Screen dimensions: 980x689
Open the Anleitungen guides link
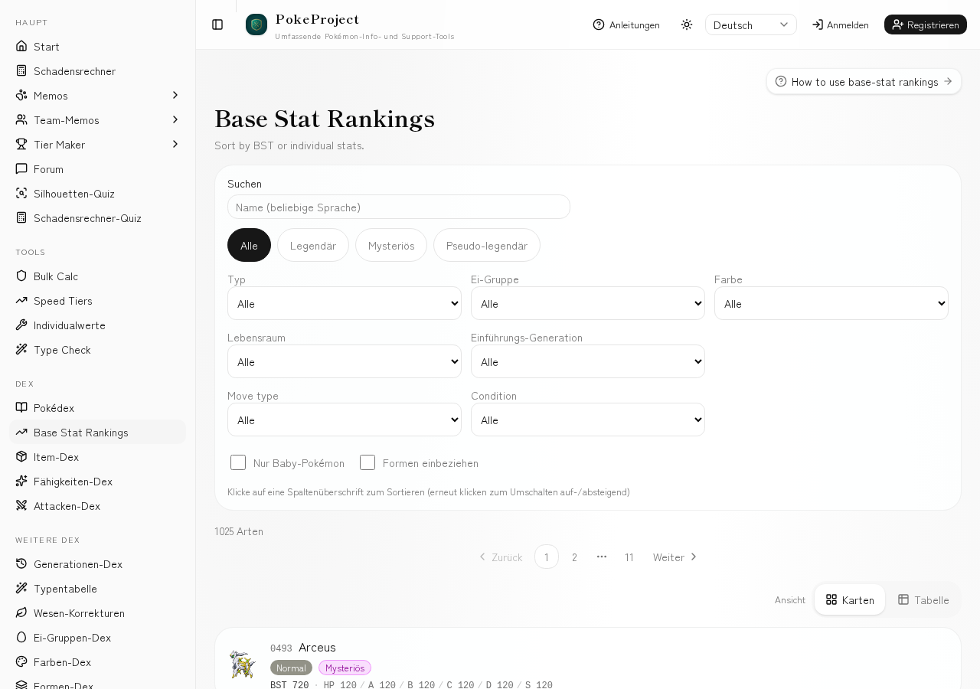[626, 24]
